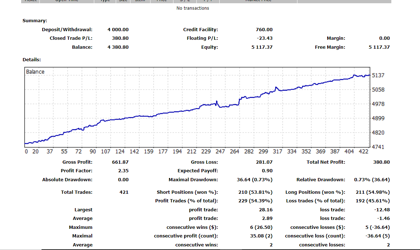Select the average profit trade value 2.89
Screen dimensions: 420x250
click(267, 218)
